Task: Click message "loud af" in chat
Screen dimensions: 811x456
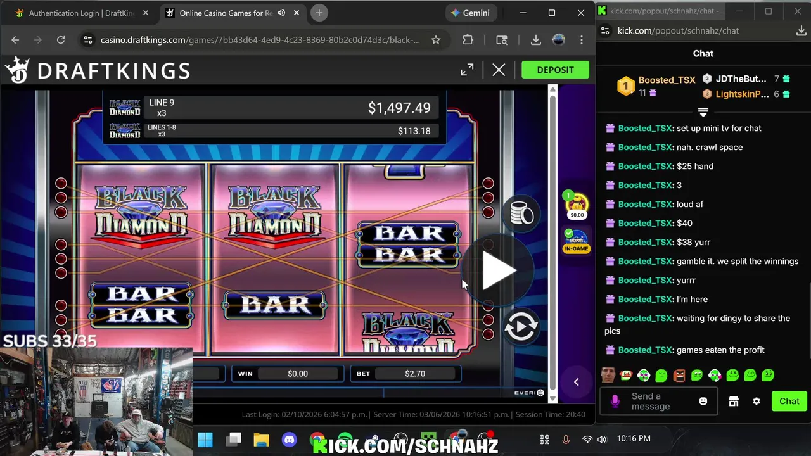Action: tap(690, 204)
